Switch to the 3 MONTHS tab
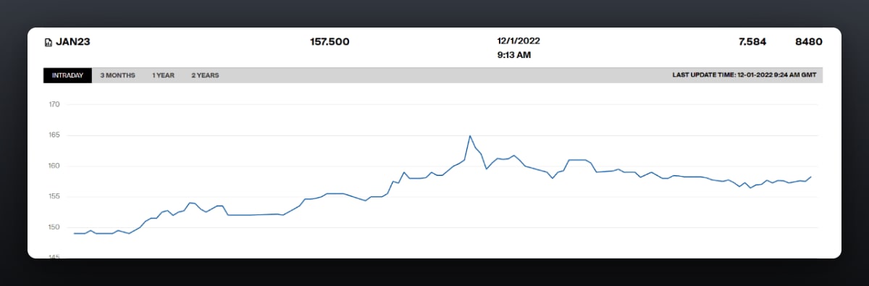 117,75
